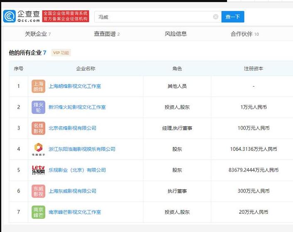The image size is (293, 232).
Task: Open 新沂烽火轮影视文化工作室 company link
Action: click(x=77, y=107)
